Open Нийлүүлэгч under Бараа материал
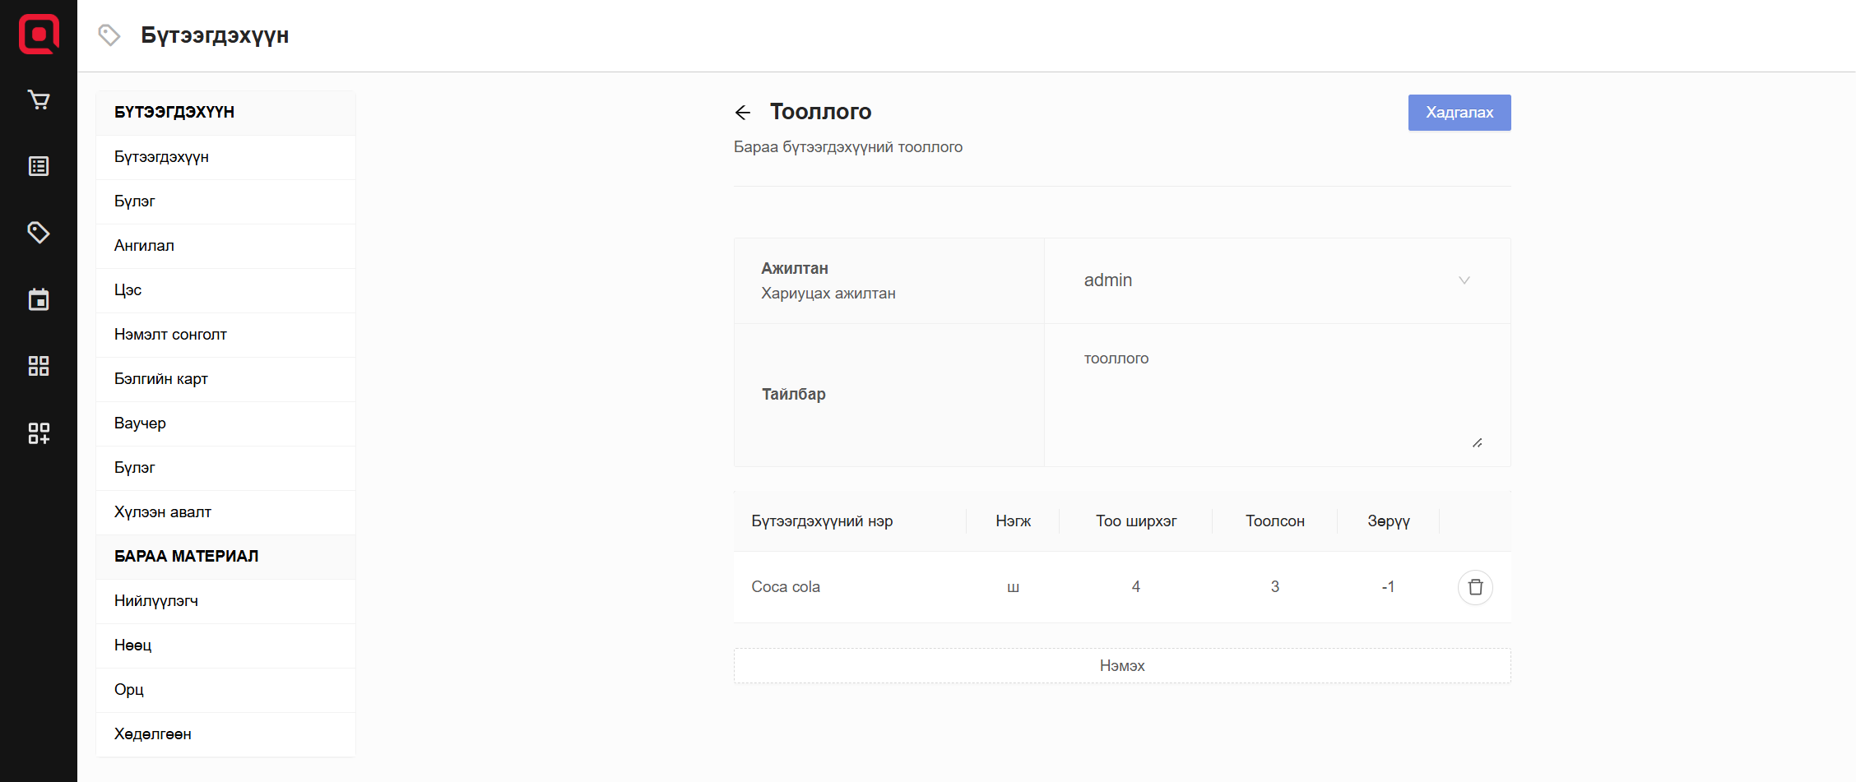Viewport: 1856px width, 782px height. click(156, 601)
